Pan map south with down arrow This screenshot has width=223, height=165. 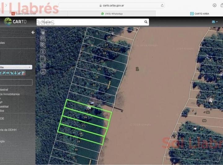pyautogui.click(x=15, y=73)
